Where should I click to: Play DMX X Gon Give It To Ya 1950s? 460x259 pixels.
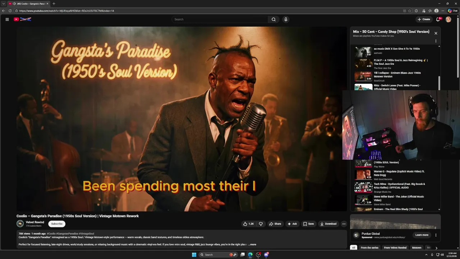[x=397, y=50]
